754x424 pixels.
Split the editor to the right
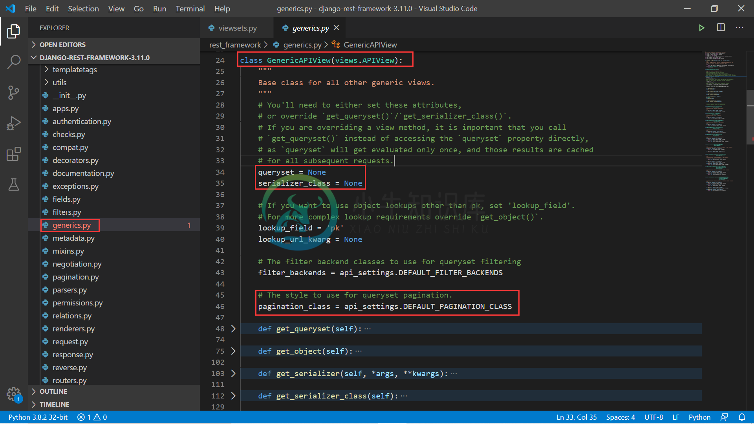coord(721,27)
